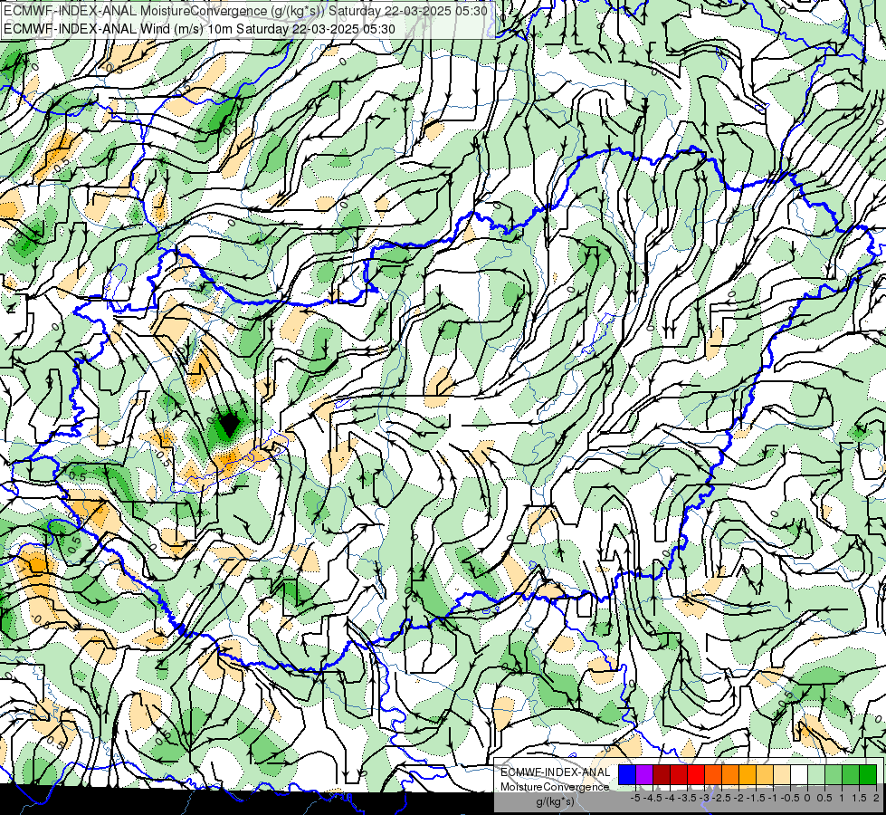Viewport: 886px width, 815px height.
Task: Click the blue legend swatch below -5
Action: coord(627,774)
